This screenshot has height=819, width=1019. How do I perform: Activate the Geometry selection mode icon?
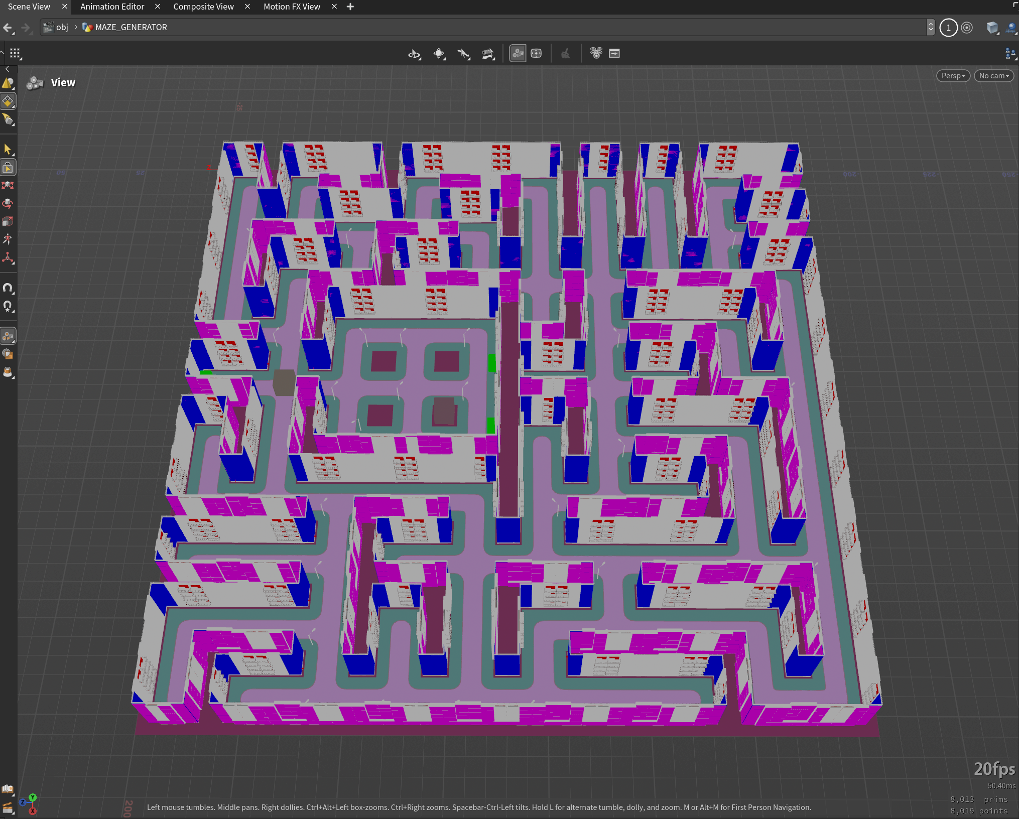8,101
